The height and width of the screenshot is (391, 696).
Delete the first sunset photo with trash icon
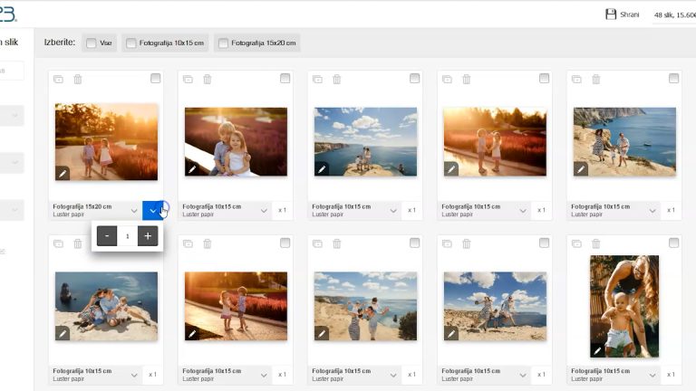tap(78, 80)
